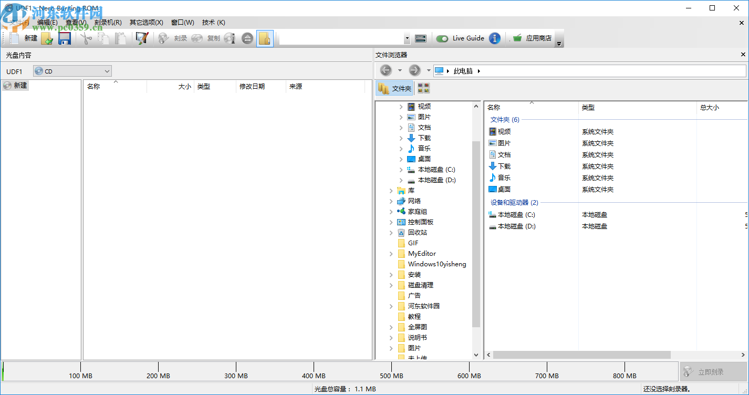Toggle the 文件夹 folder tree view button
Viewport: 749px width, 395px height.
395,88
